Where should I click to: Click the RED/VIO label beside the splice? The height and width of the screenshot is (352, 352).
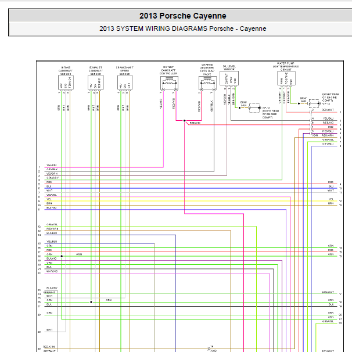coord(195,123)
